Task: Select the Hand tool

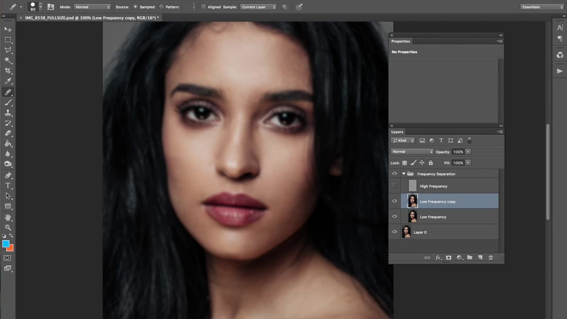Action: 8,218
